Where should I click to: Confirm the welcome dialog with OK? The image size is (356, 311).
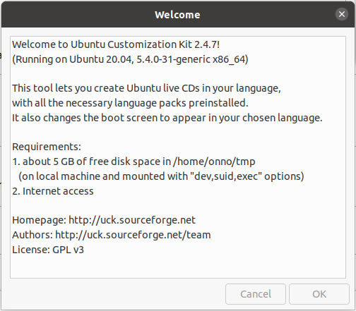(x=319, y=294)
